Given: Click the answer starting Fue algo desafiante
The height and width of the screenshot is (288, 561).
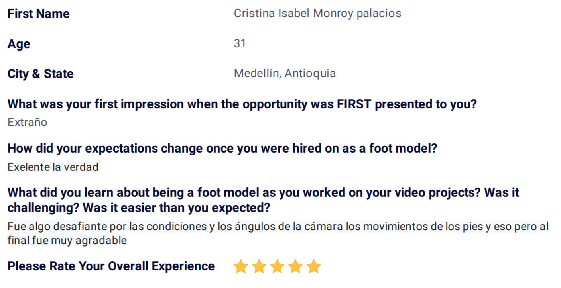Looking at the screenshot, I should point(278,233).
